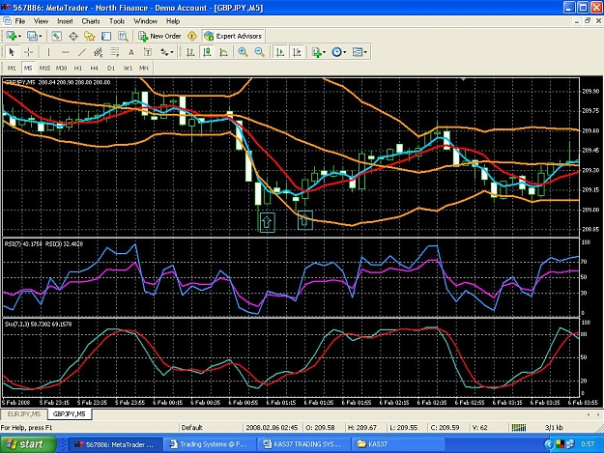Open the Tools menu

[117, 21]
